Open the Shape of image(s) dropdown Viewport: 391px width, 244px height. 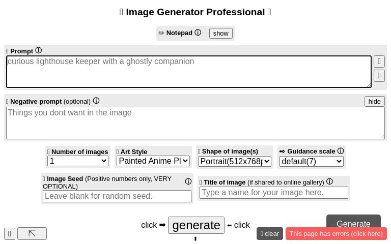coord(234,161)
